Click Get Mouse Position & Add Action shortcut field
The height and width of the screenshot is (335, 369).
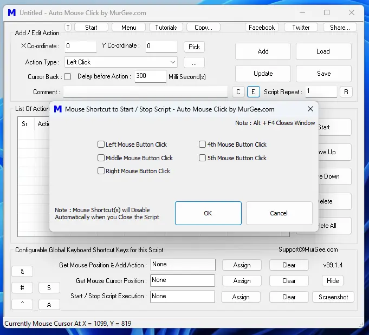[x=183, y=265]
